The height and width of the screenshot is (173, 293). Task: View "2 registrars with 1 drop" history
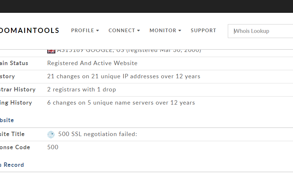81,90
